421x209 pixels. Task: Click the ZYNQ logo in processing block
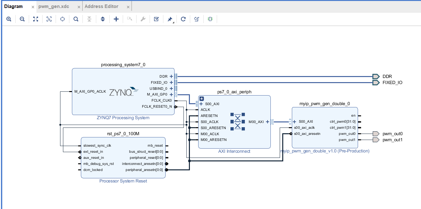[x=124, y=92]
